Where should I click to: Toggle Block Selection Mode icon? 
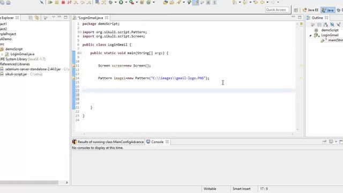point(208,2)
